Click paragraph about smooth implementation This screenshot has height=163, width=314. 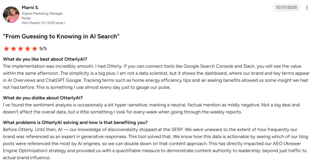tap(156, 77)
